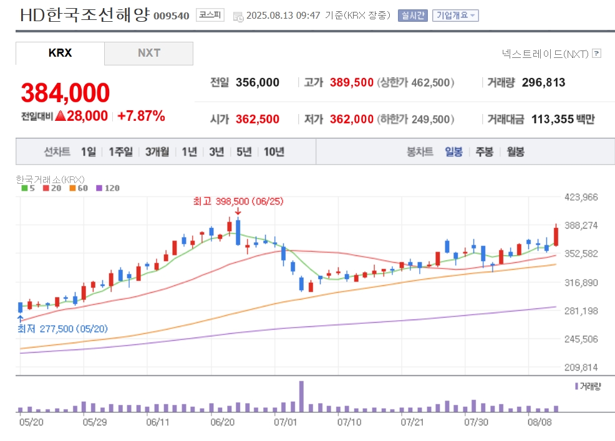Viewport: 615px width, 441px height.
Task: Click the calendar icon beside the date
Action: [x=238, y=17]
